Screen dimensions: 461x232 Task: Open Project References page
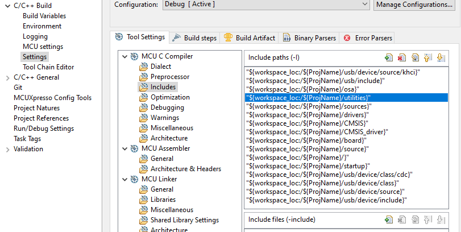41,118
